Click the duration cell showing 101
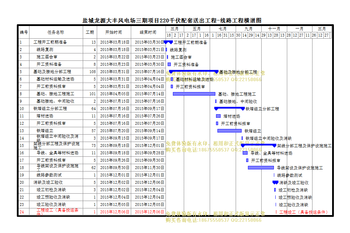The width and height of the screenshot is (350, 233). 90,94
